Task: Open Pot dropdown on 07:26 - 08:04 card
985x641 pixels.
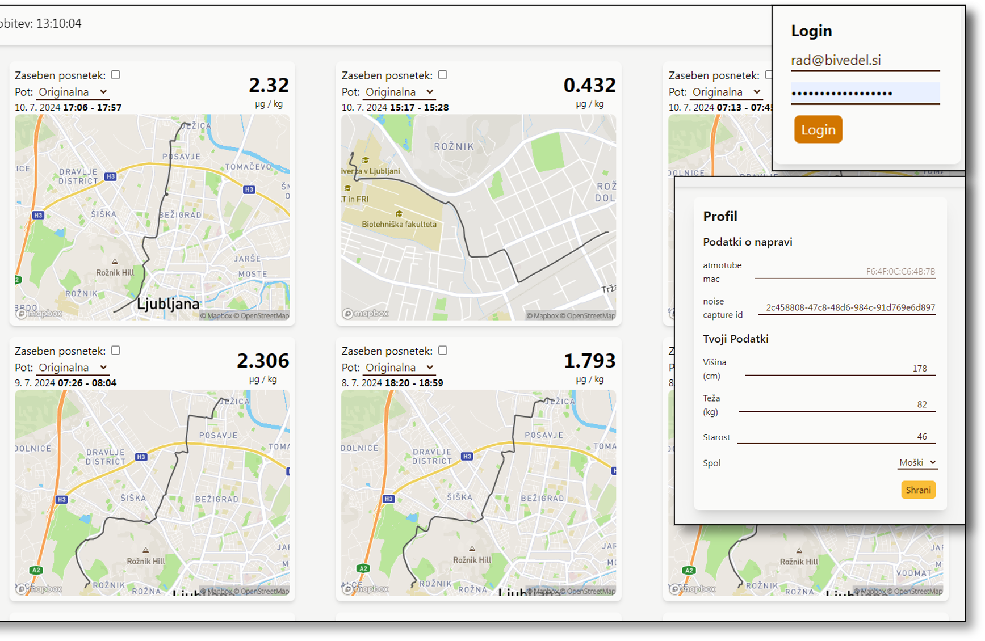Action: 73,368
